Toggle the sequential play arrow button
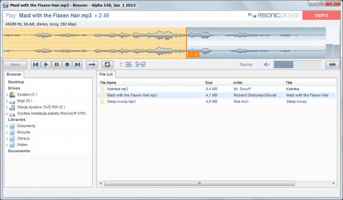 click(x=92, y=65)
